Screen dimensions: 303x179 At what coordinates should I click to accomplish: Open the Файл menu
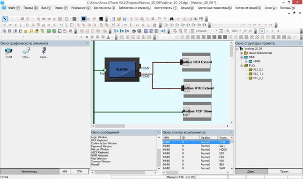point(14,8)
